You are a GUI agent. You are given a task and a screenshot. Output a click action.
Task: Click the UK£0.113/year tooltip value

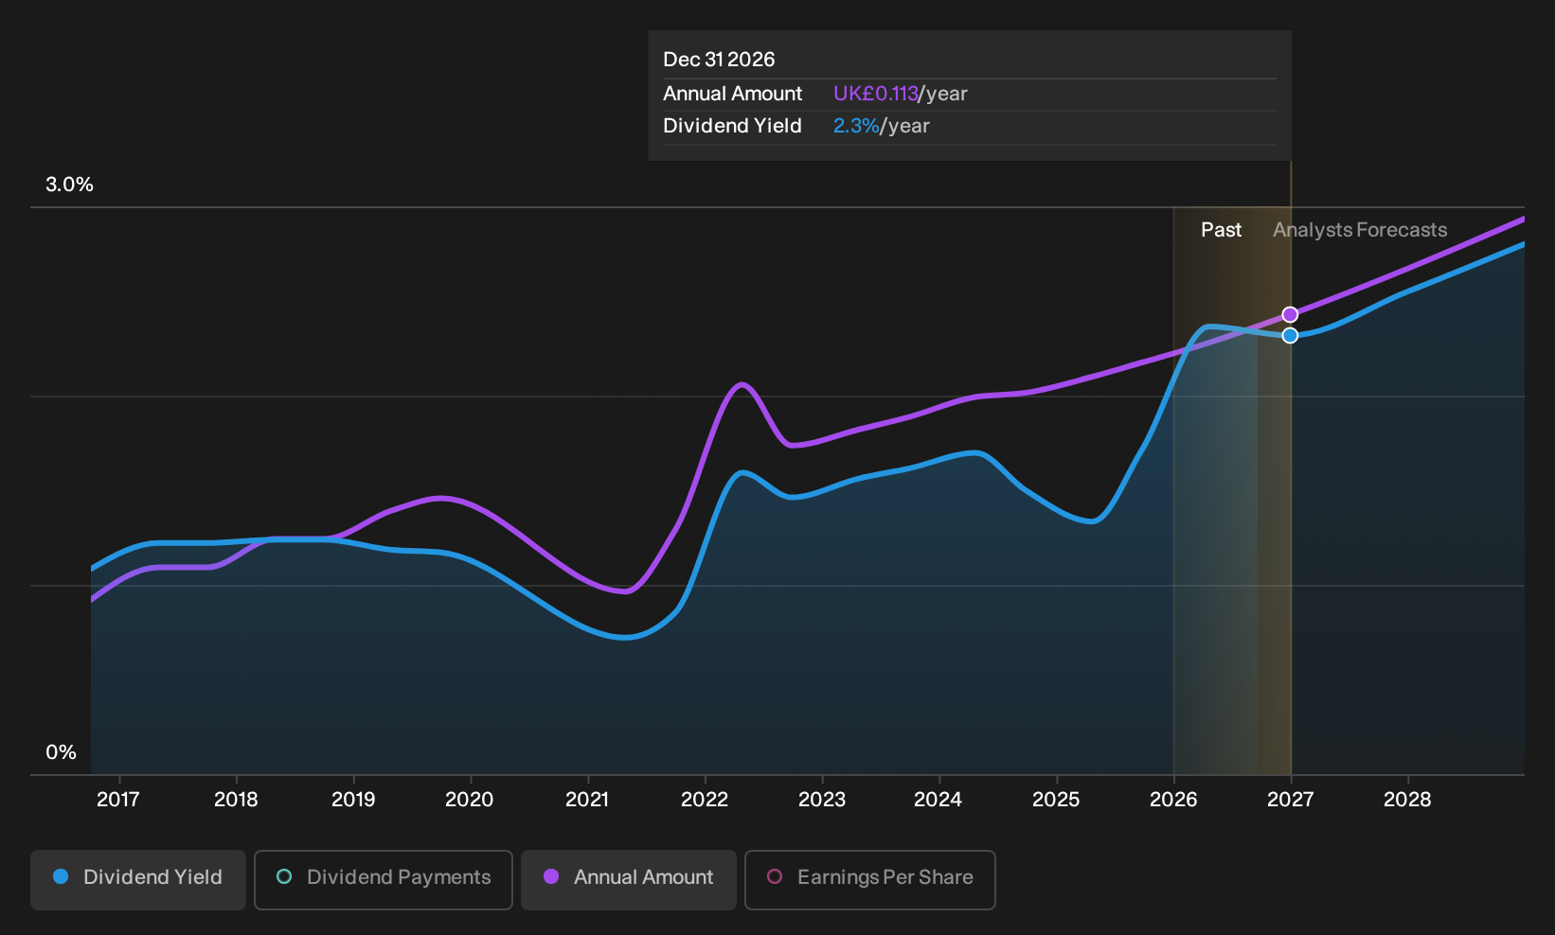tap(901, 94)
